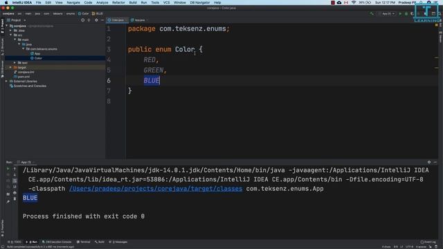Click the Wi-Fi status icon
Image resolution: width=443 pixels, height=249 pixels.
[x=354, y=3]
